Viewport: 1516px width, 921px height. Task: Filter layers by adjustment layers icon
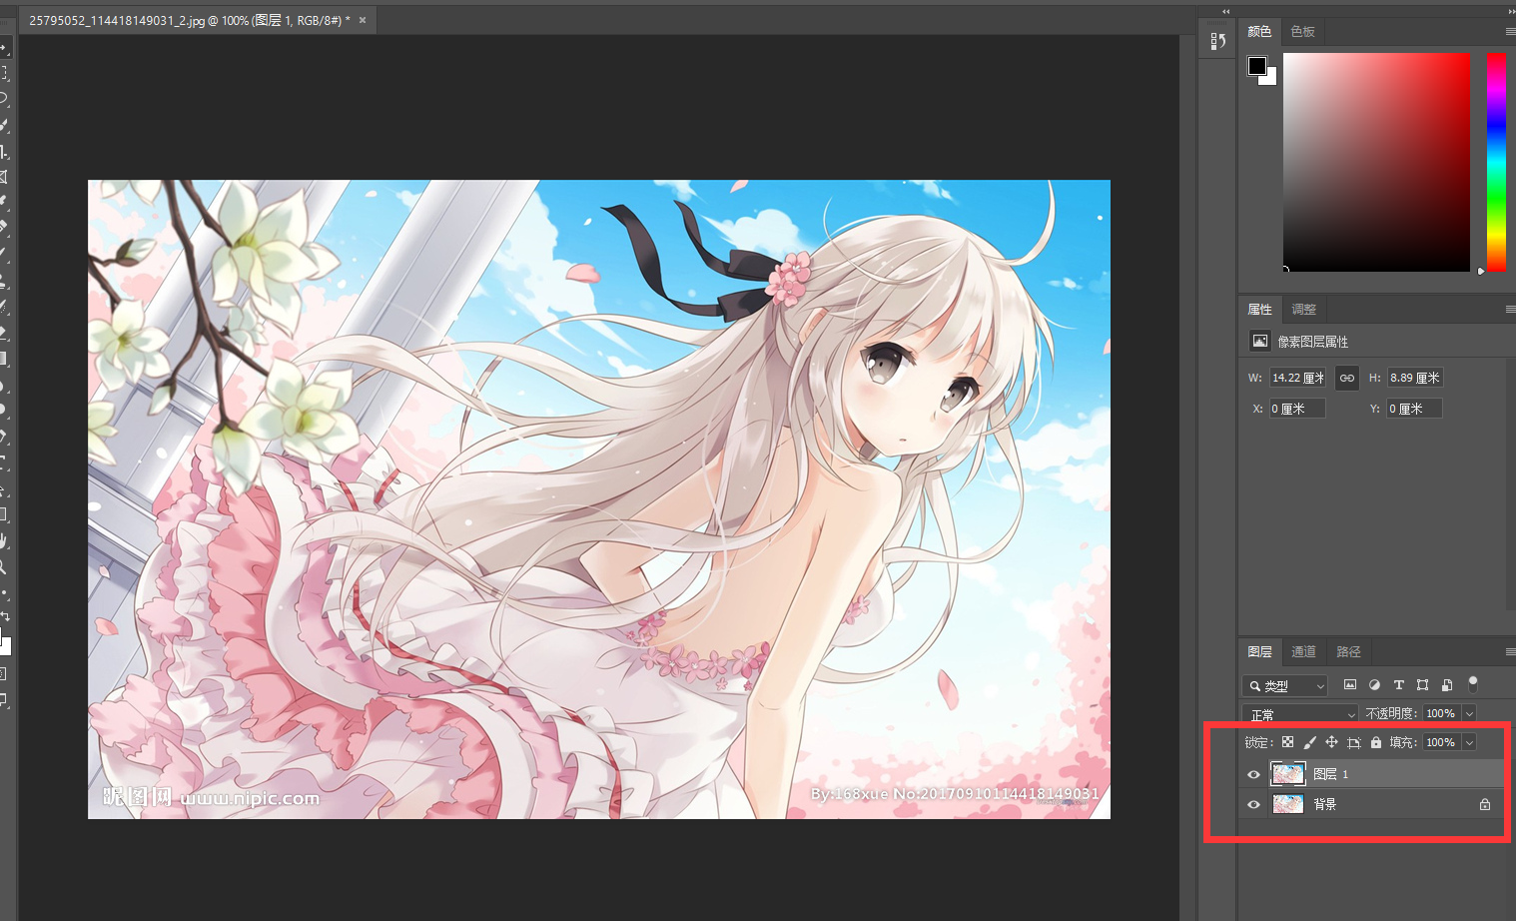coord(1374,685)
